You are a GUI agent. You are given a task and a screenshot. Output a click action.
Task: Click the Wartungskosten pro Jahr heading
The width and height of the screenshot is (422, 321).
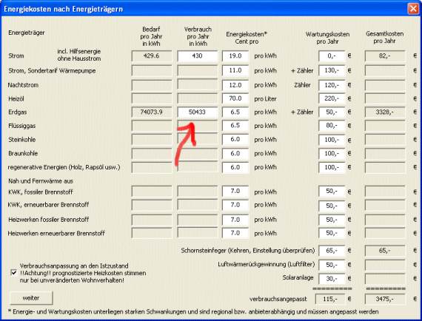[x=327, y=38]
